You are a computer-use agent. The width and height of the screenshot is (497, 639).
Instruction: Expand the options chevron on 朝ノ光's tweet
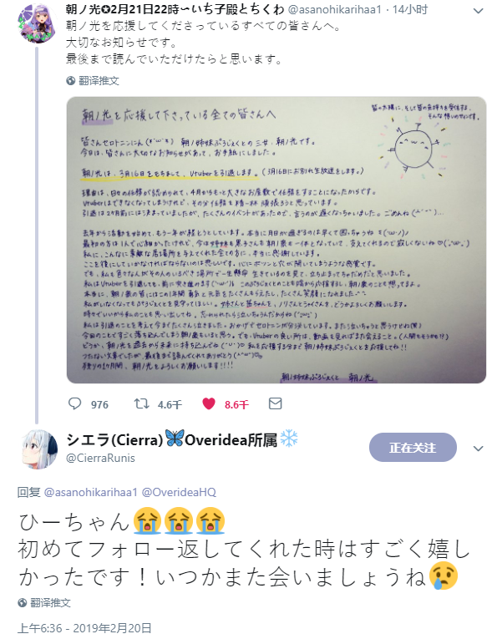(x=479, y=11)
